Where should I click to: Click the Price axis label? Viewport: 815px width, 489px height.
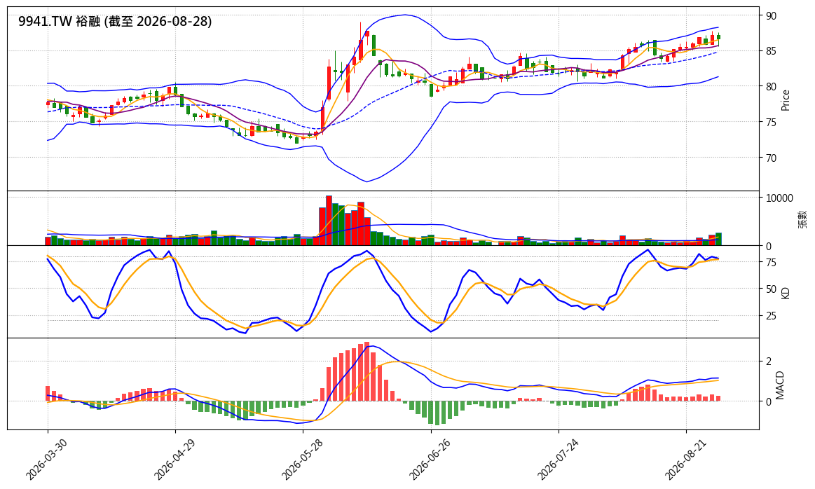786,100
